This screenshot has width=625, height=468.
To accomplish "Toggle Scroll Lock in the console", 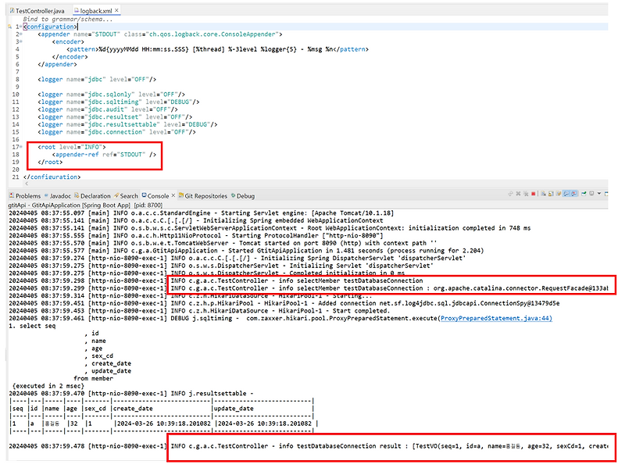I will pyautogui.click(x=551, y=195).
